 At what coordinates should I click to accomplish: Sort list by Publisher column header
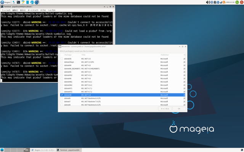(165, 55)
